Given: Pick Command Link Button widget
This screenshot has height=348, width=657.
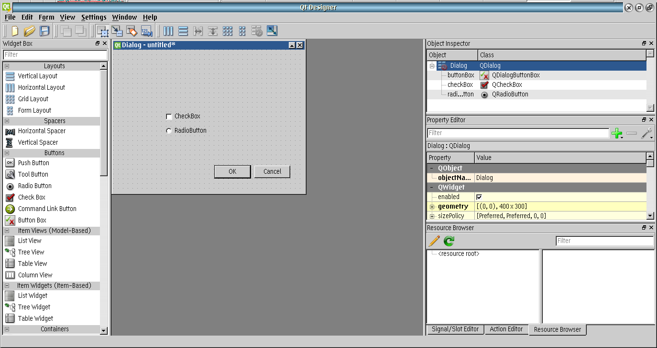Looking at the screenshot, I should click(x=47, y=209).
